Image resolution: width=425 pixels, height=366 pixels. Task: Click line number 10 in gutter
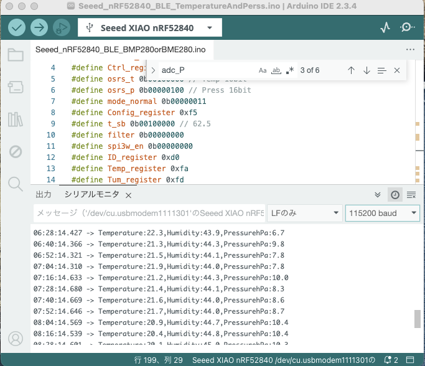(x=50, y=134)
